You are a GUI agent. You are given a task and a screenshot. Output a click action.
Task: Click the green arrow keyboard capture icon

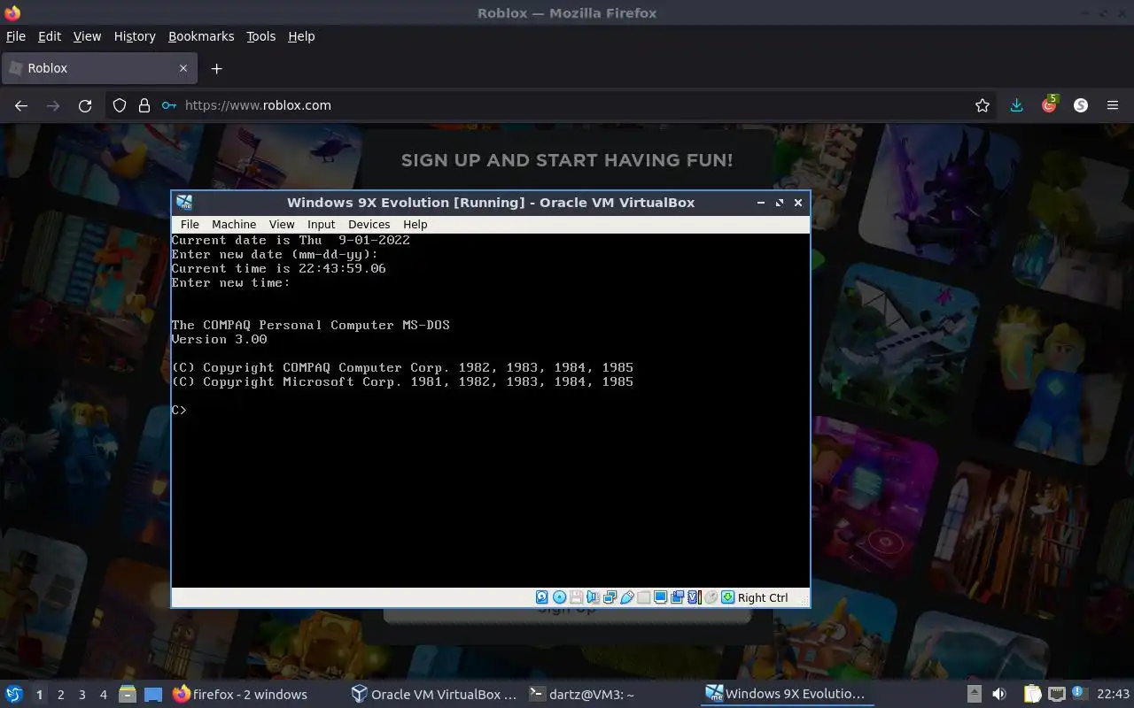[727, 597]
